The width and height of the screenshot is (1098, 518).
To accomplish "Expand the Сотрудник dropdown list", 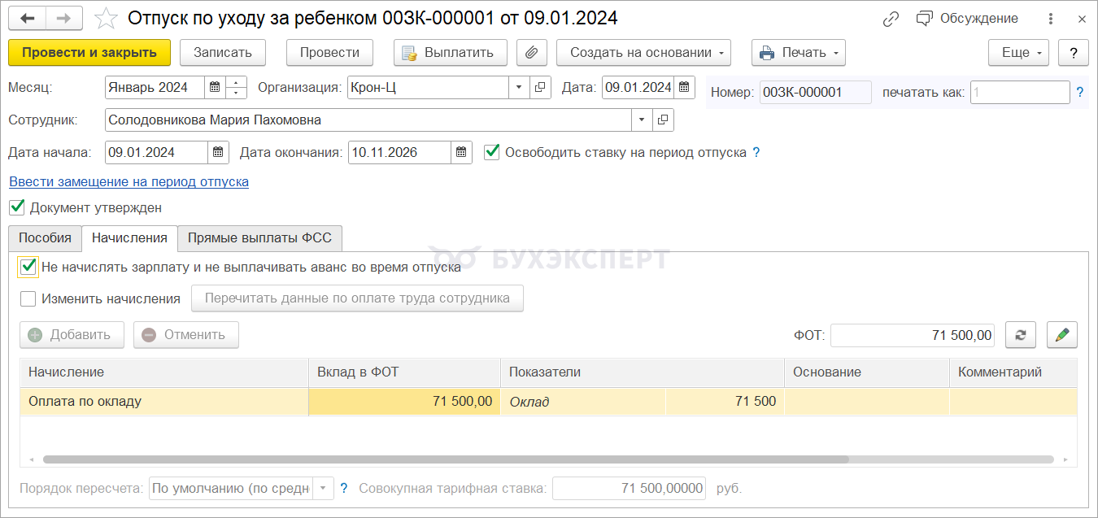I will [642, 120].
